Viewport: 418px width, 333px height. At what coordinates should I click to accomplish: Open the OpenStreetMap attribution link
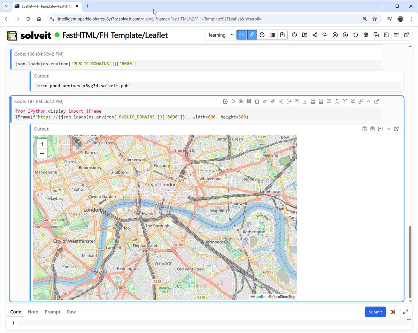284,297
